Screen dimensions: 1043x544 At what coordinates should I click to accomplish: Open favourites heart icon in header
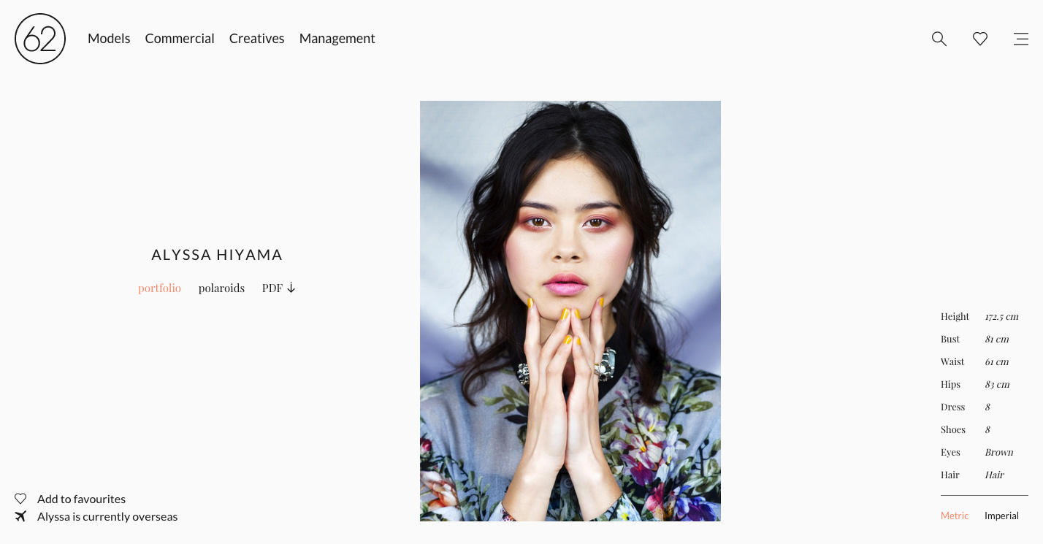980,39
